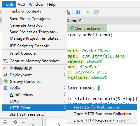Click the Kotlin logo icon
This screenshot has width=140, height=126.
[6, 88]
